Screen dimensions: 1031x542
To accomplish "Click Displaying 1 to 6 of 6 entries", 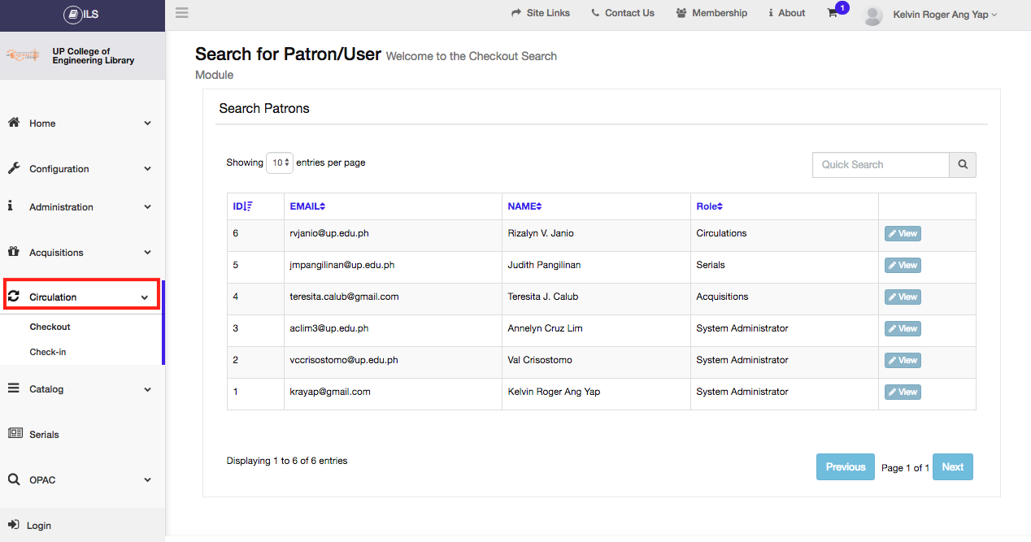I will coord(287,461).
